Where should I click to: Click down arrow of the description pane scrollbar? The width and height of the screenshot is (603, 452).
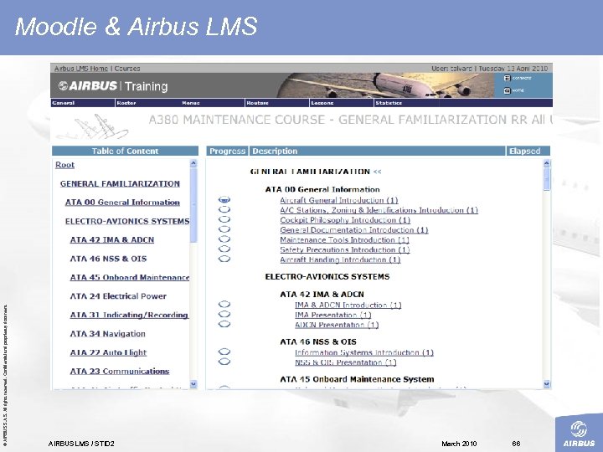(x=547, y=384)
